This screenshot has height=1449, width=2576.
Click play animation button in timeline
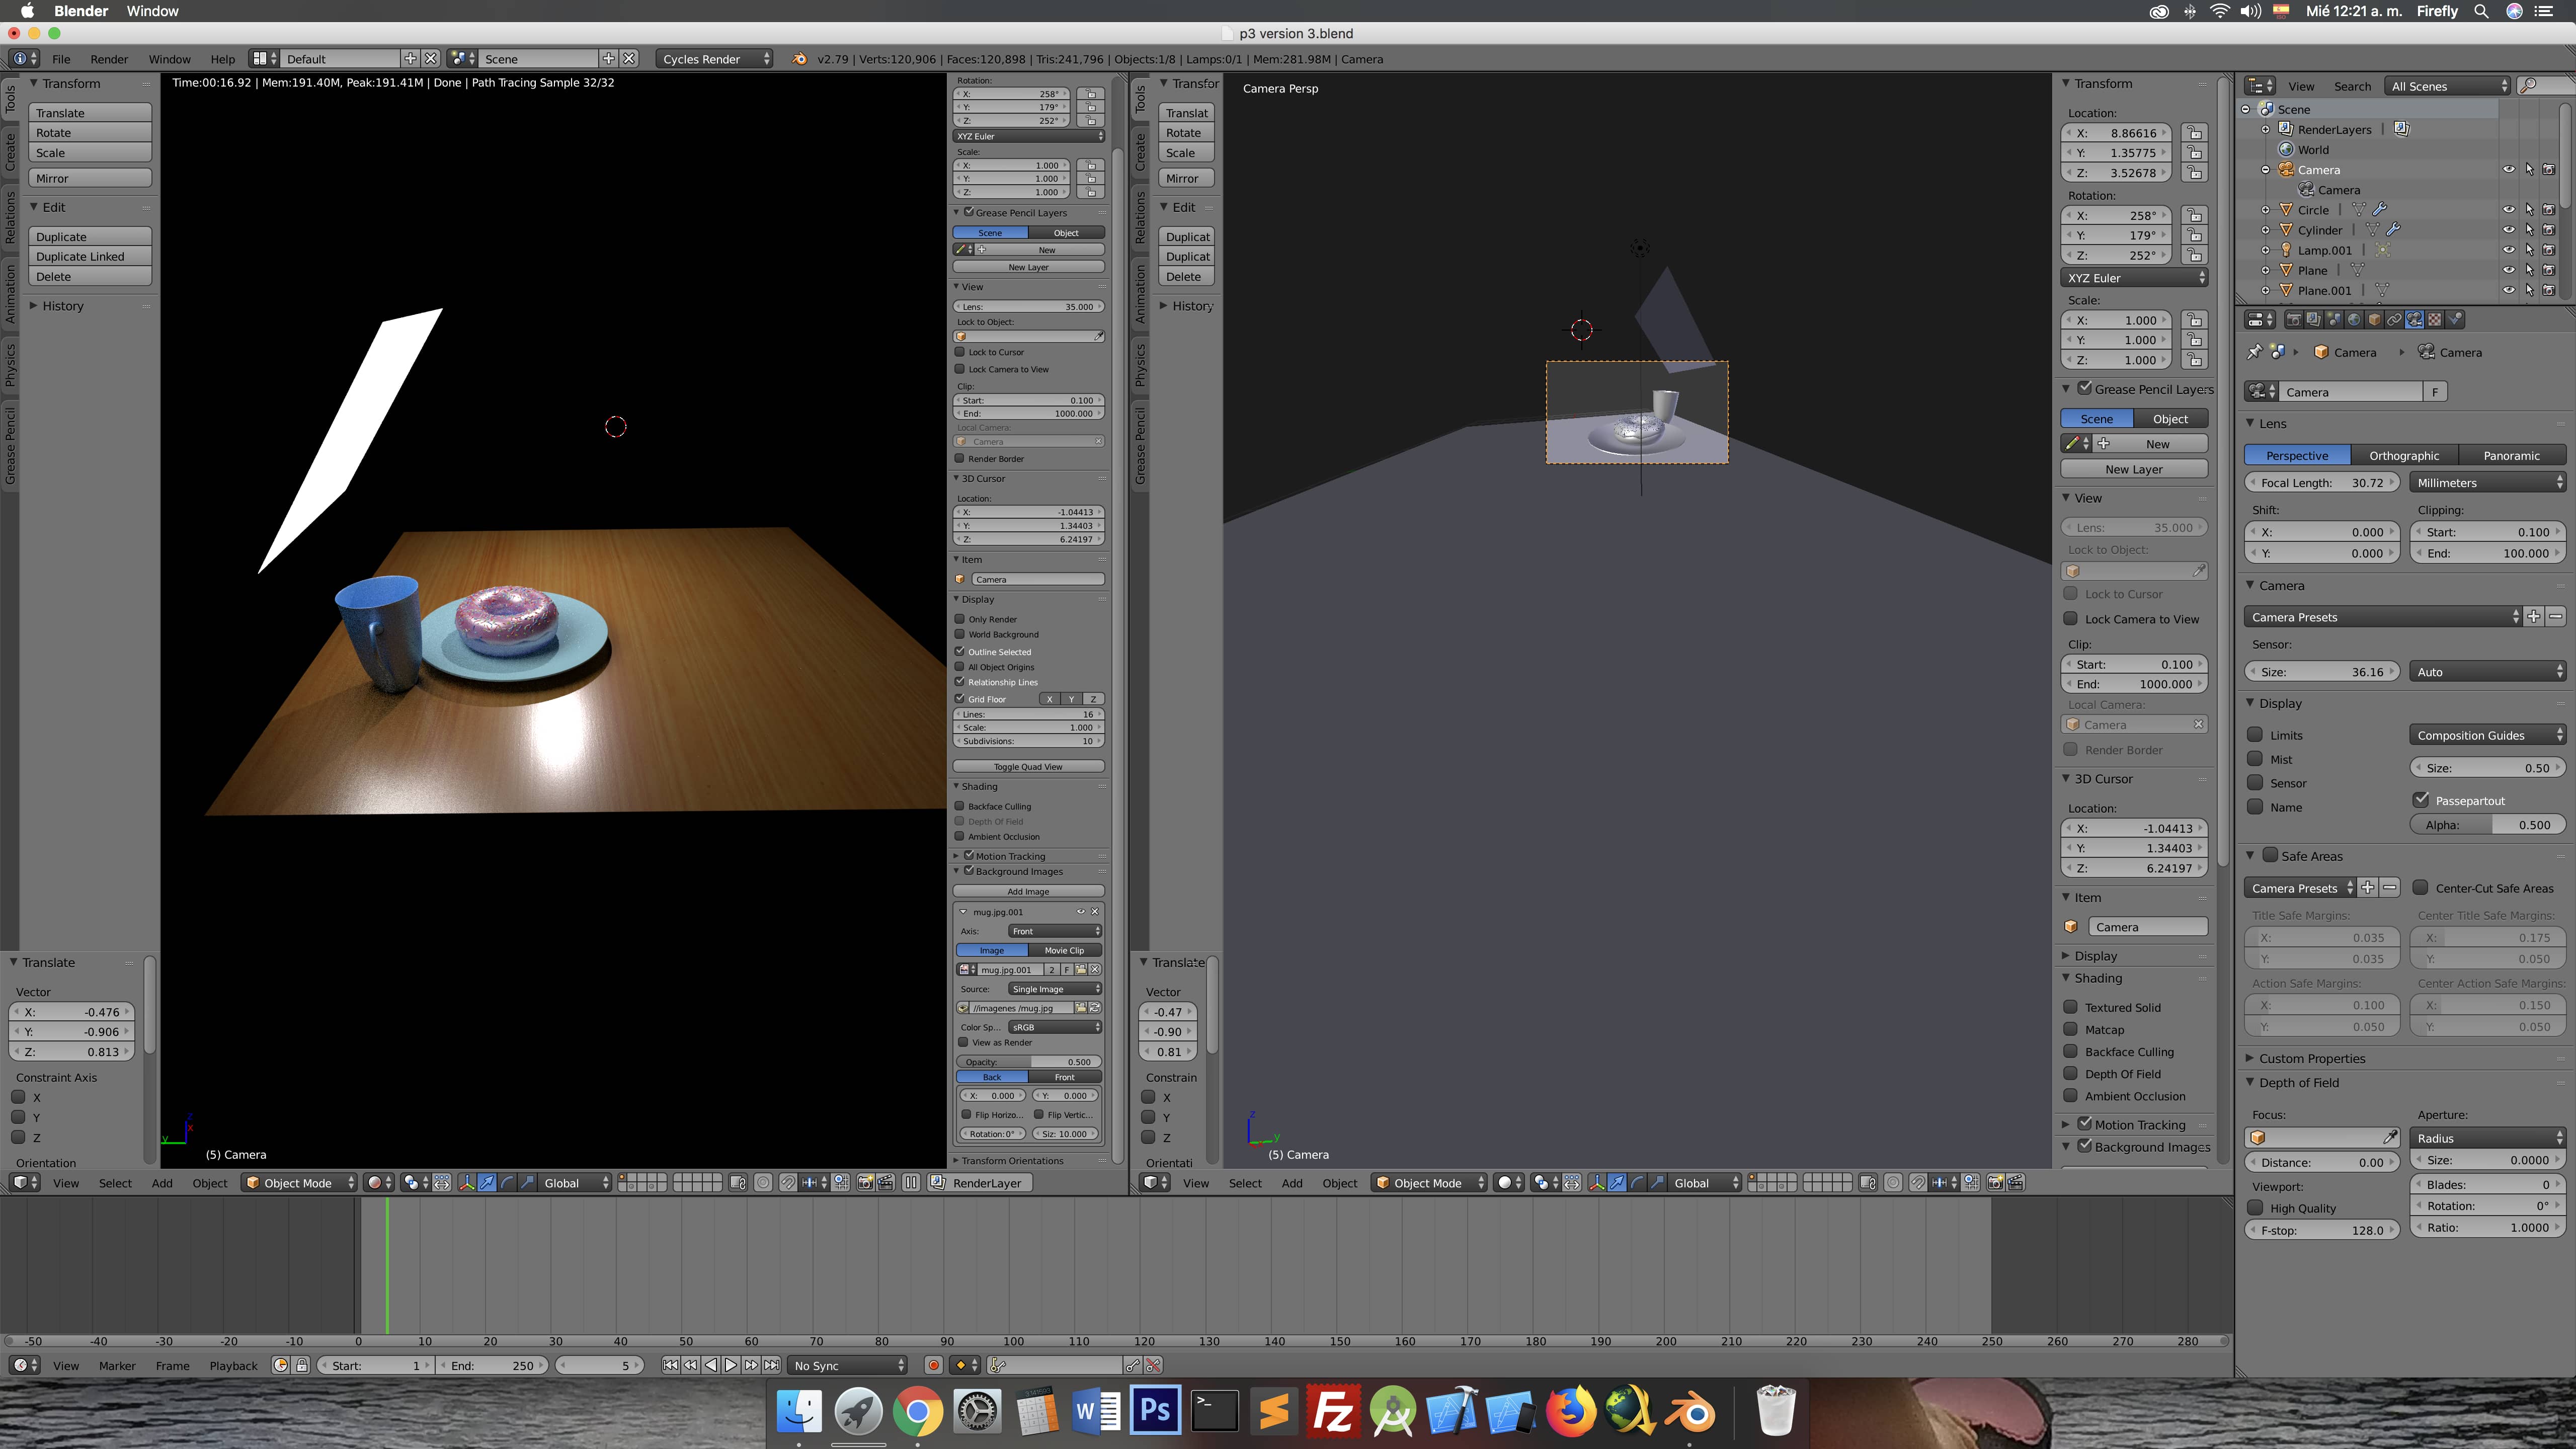click(x=731, y=1365)
